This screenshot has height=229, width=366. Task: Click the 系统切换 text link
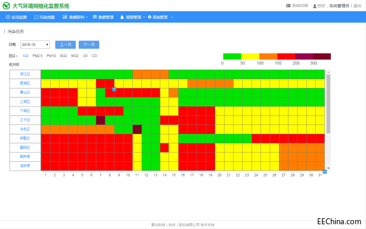(x=300, y=5)
